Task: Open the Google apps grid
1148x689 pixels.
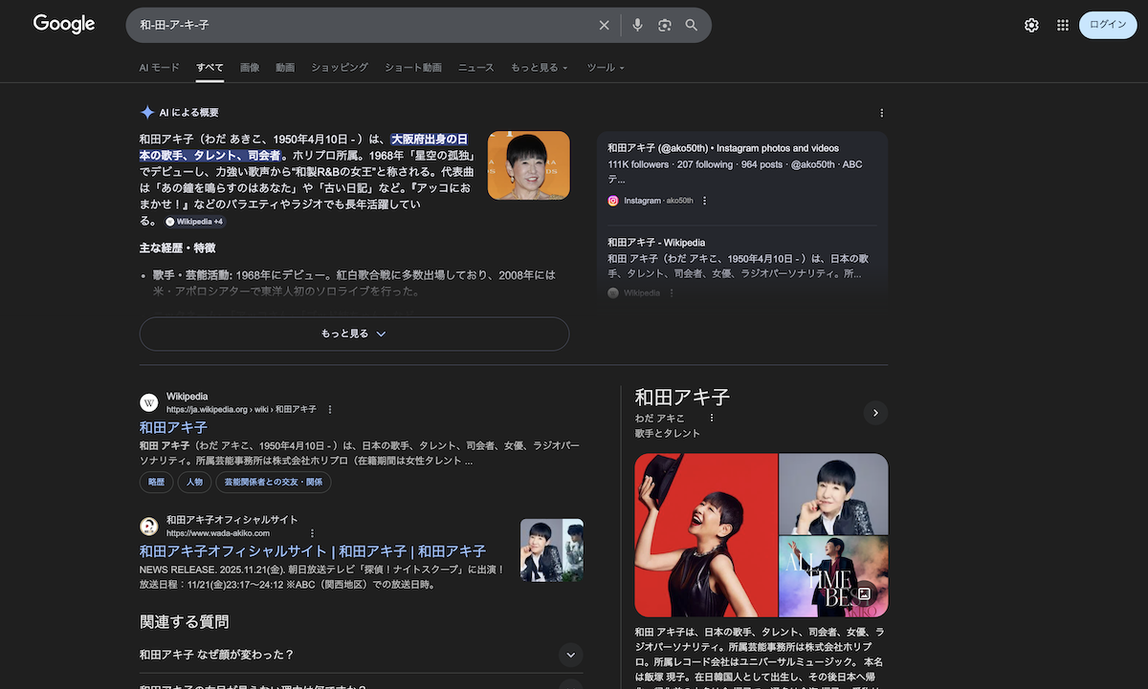Action: click(1063, 26)
